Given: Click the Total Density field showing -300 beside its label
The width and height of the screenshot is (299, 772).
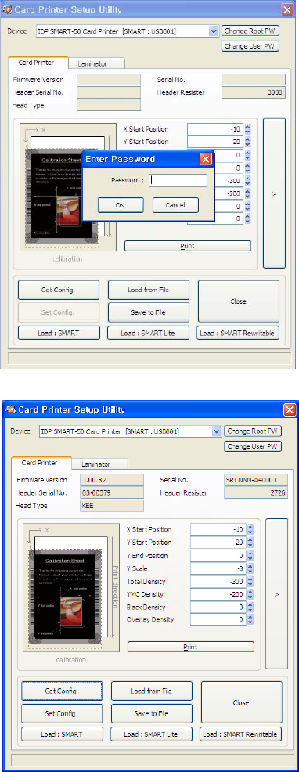Looking at the screenshot, I should pos(218,582).
